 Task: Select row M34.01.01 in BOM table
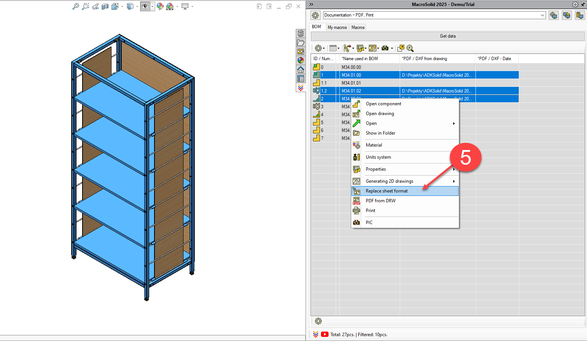415,83
